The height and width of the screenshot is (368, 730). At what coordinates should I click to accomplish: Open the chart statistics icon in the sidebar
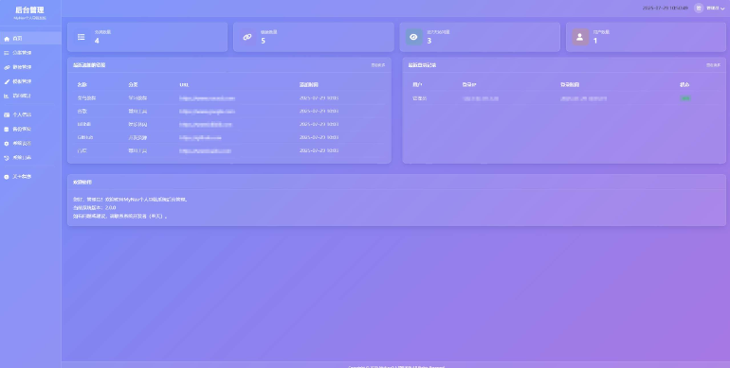tap(7, 96)
